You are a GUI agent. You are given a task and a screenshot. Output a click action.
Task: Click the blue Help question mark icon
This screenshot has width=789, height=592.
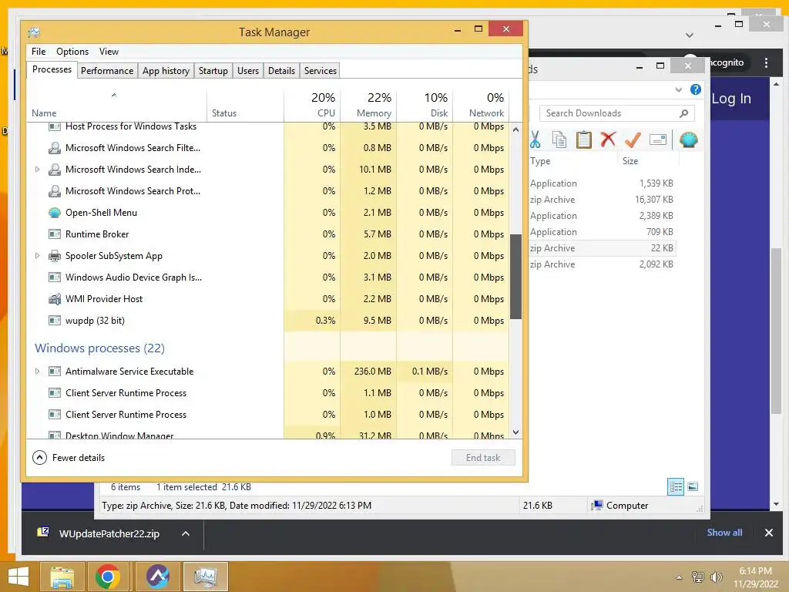pos(696,89)
